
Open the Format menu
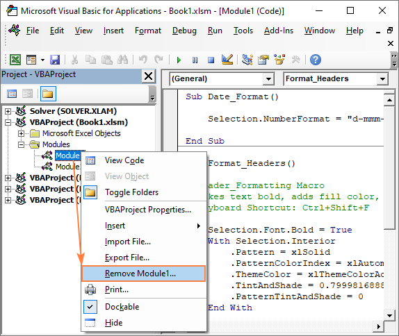[x=148, y=31]
